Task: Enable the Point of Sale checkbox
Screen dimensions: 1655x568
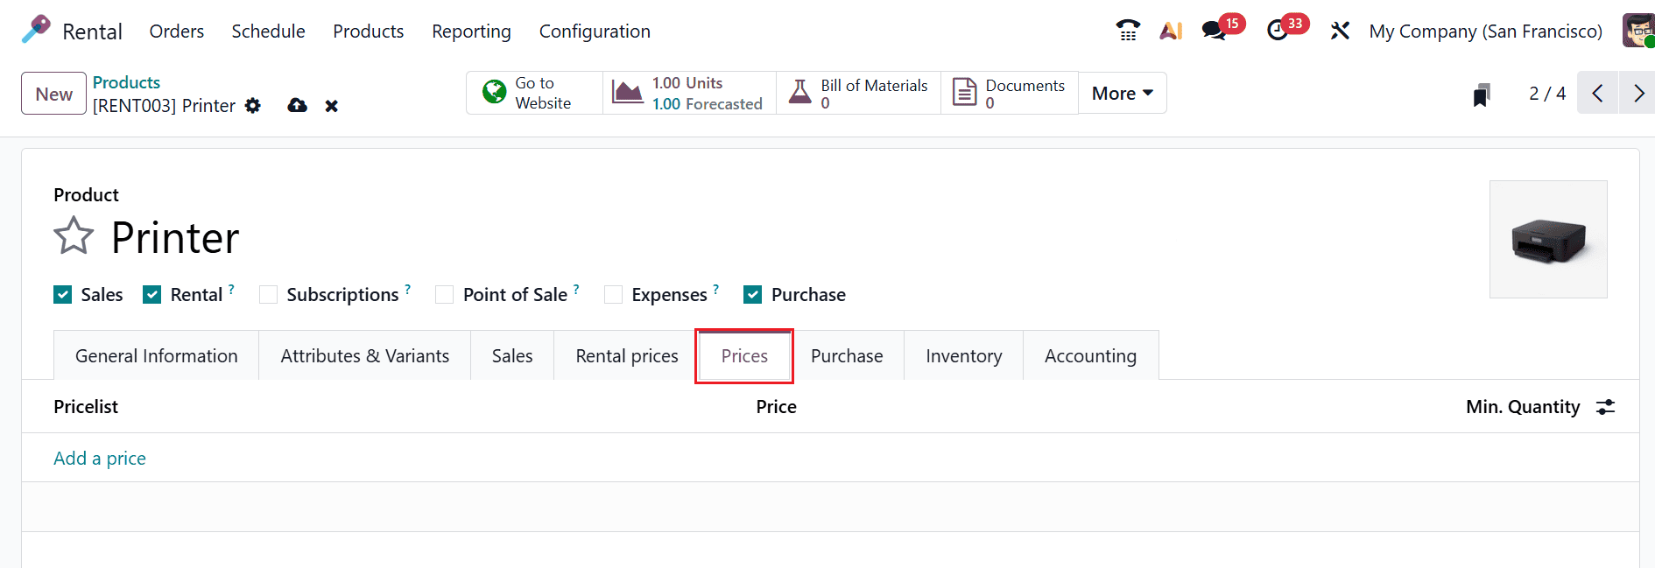Action: [x=445, y=295]
